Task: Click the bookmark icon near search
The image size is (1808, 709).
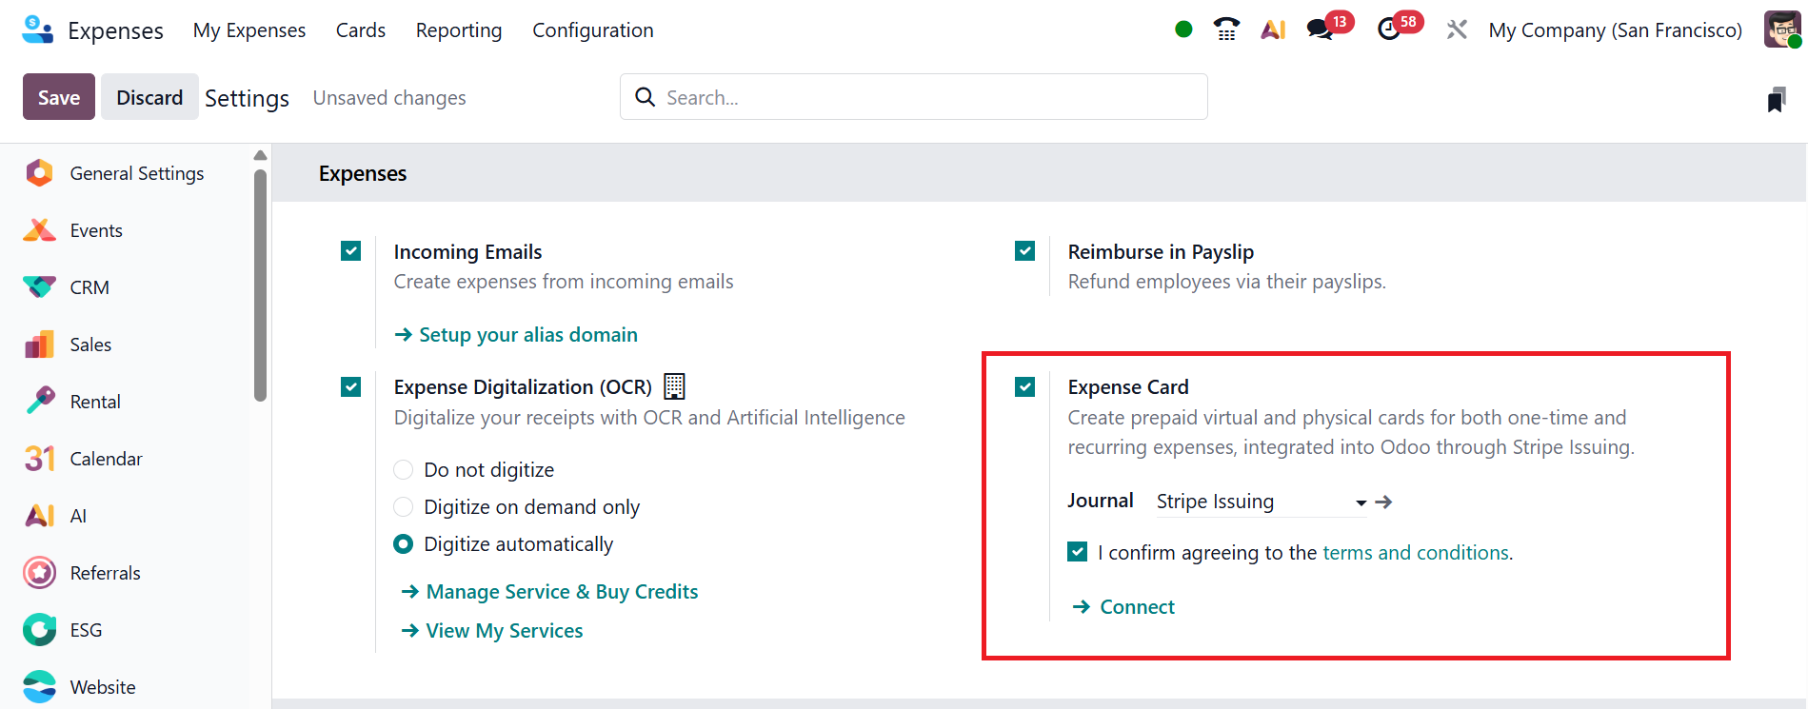Action: [1776, 99]
